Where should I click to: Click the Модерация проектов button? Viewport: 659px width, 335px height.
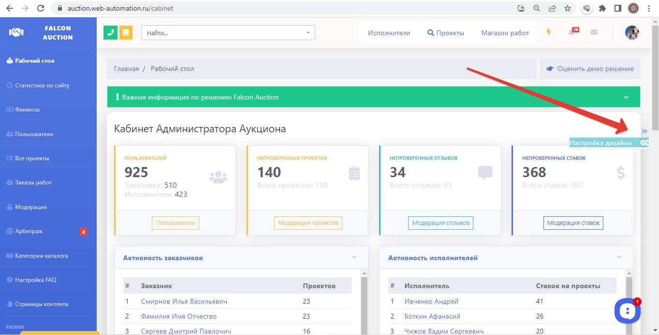308,223
